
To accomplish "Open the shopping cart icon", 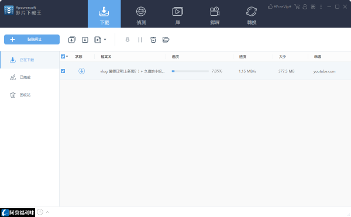I will click(297, 6).
